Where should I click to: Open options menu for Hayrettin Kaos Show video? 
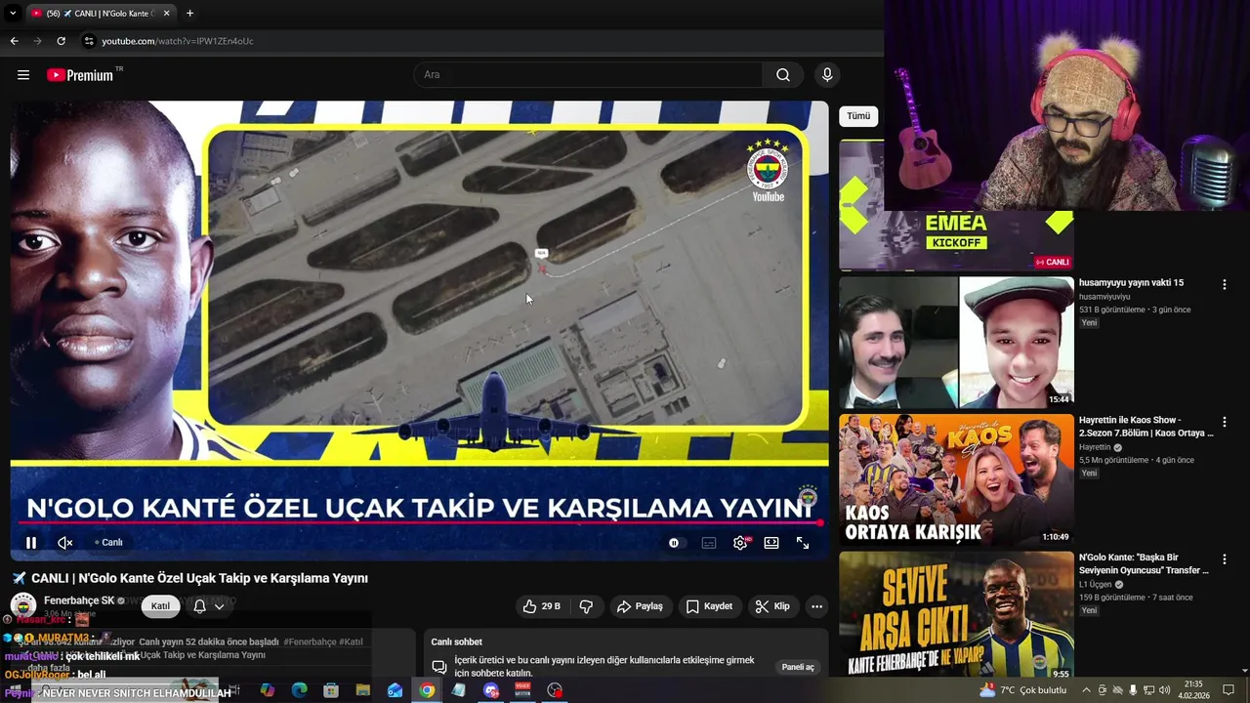coord(1224,423)
